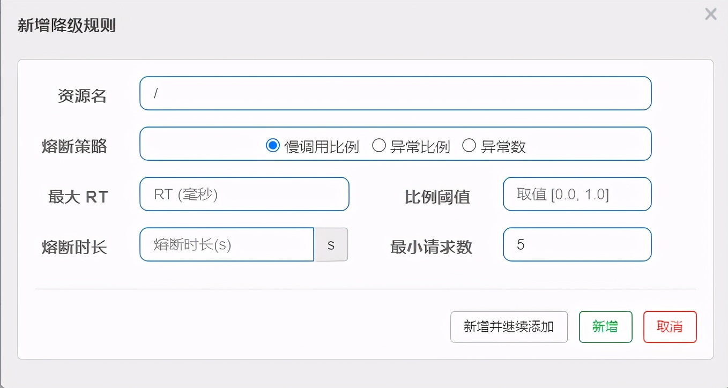728x388 pixels.
Task: Select the 异常数 fuse strategy radio button
Action: pos(469,145)
